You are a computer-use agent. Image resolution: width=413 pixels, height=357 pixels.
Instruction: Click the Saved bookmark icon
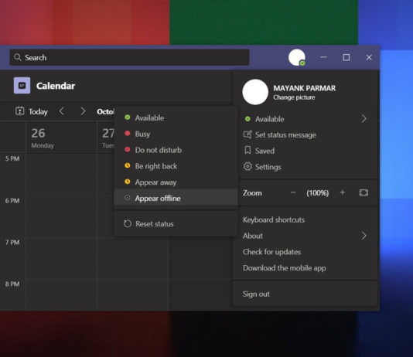(x=247, y=151)
